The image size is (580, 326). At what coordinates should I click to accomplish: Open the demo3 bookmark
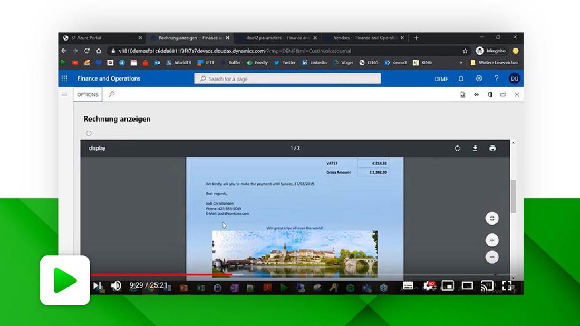pos(395,63)
